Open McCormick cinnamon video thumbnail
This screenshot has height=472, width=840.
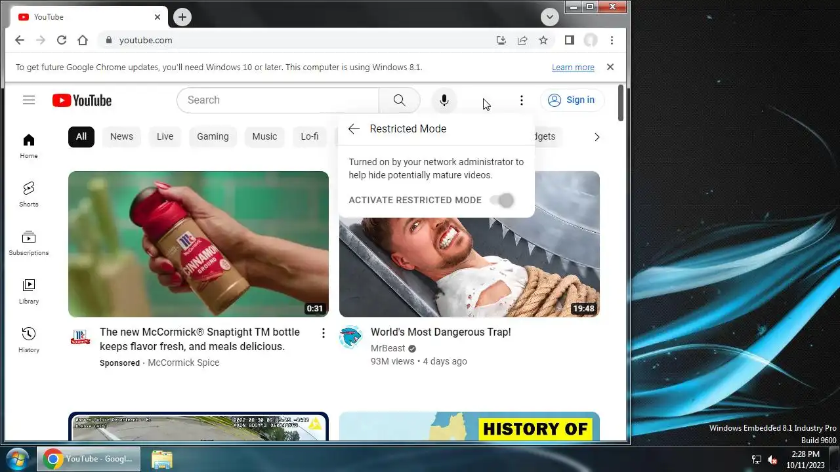point(198,245)
